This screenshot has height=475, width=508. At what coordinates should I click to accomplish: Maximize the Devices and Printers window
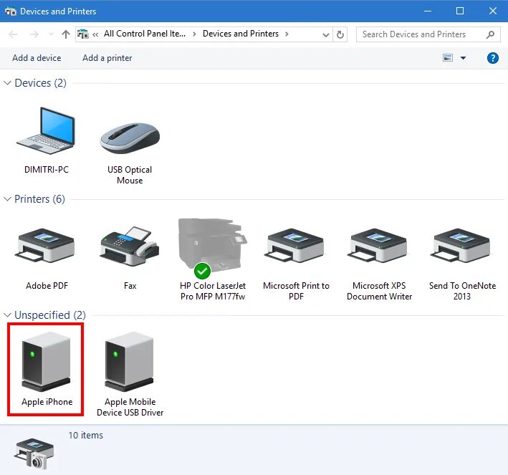(x=460, y=11)
